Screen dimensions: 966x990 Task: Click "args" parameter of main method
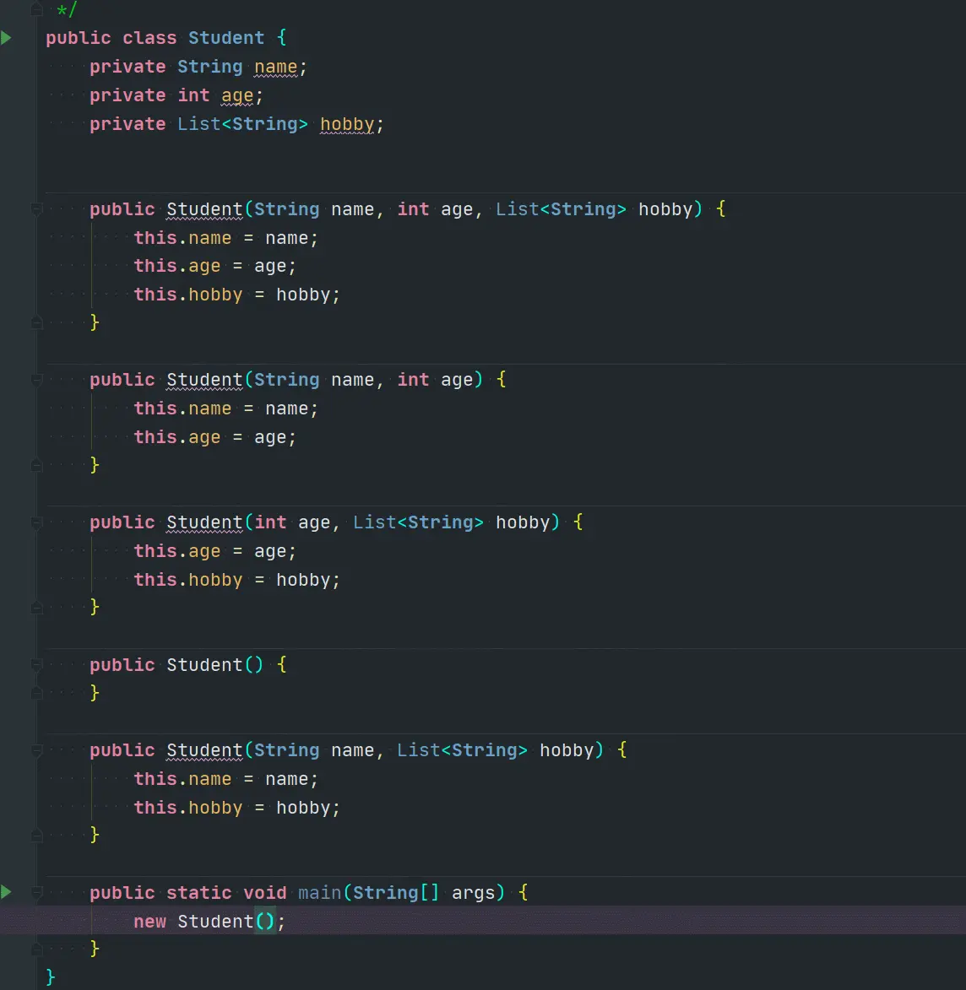pos(473,892)
